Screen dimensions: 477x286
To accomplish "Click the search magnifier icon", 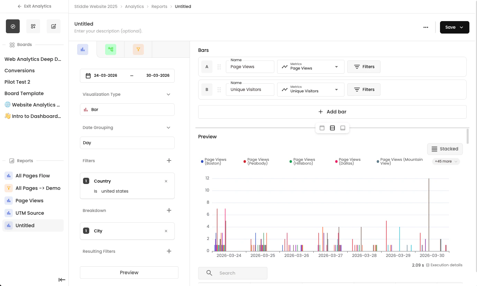I will (209, 273).
